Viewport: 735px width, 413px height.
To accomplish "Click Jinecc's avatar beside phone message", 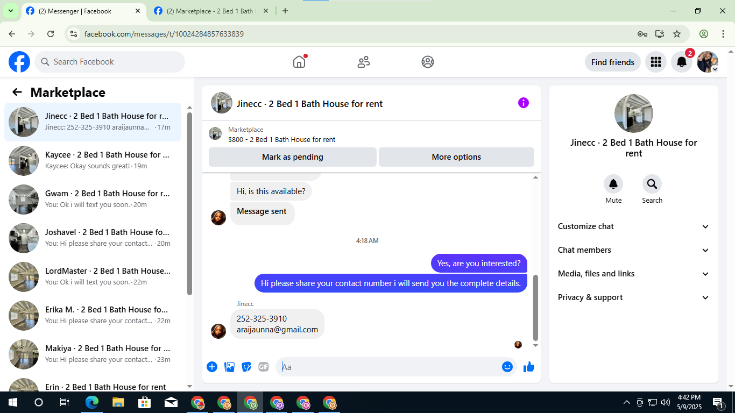I will (x=218, y=331).
